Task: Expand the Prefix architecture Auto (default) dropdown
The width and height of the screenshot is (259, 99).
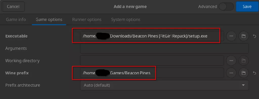Action: 164,85
